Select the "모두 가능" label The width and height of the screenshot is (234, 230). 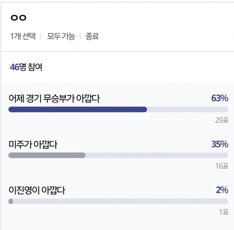click(x=61, y=36)
